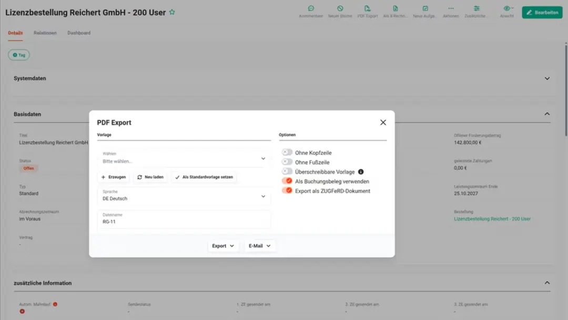The width and height of the screenshot is (568, 320).
Task: Open the Vorlage Wählen dropdown
Action: coord(184,158)
